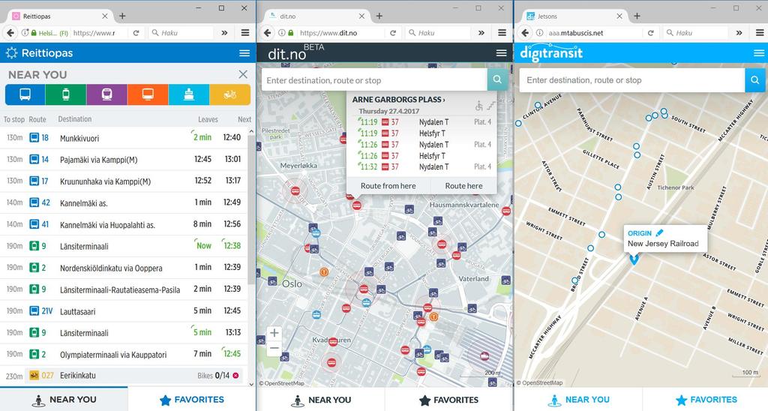The height and width of the screenshot is (411, 768).
Task: Focus digitransit destination search field
Action: (x=631, y=79)
